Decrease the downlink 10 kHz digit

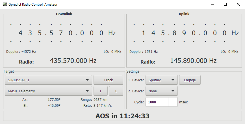click(61, 42)
